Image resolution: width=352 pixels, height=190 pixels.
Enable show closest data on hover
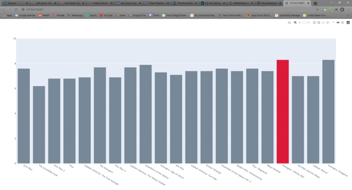[x=338, y=22]
